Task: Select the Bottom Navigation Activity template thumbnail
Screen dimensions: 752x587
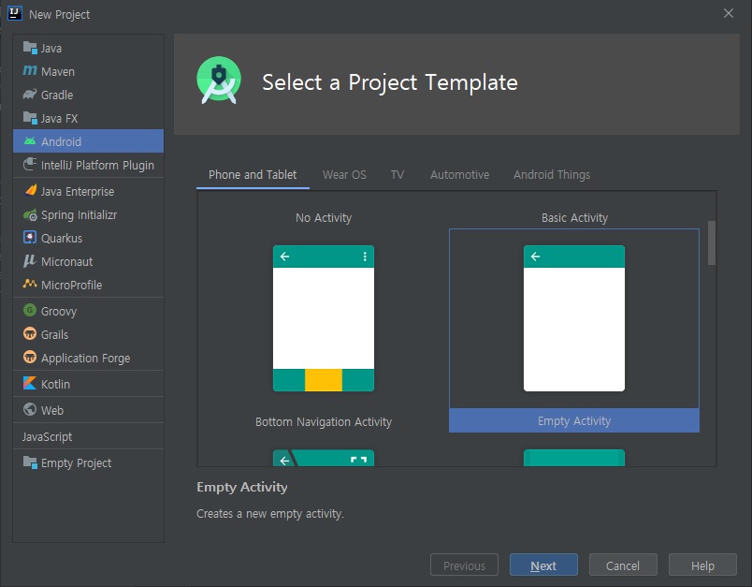Action: (x=324, y=318)
